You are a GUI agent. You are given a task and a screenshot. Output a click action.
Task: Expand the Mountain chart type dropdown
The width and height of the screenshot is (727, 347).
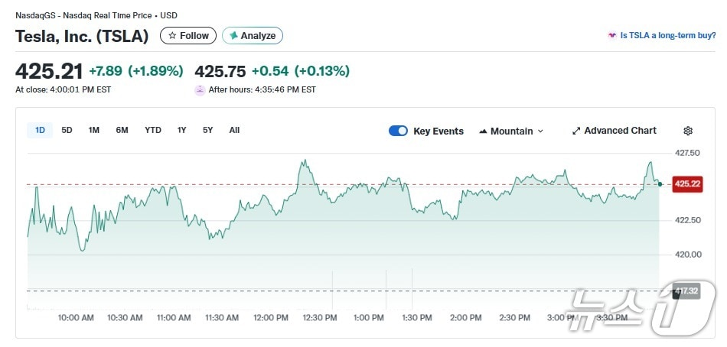(x=540, y=131)
